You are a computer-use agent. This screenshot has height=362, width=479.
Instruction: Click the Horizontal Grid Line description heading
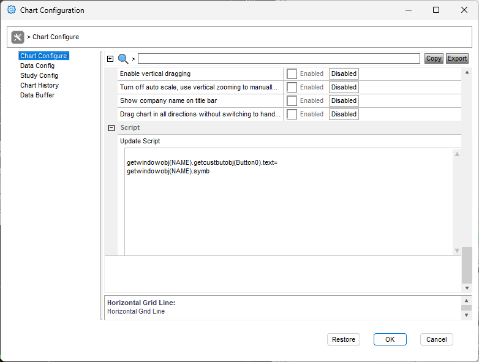141,303
